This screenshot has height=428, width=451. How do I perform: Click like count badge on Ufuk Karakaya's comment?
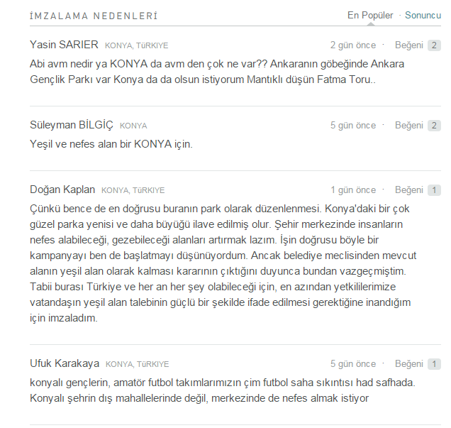[x=434, y=364]
